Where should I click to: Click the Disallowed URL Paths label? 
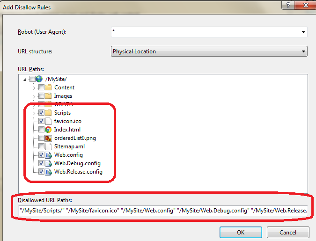tap(45, 200)
